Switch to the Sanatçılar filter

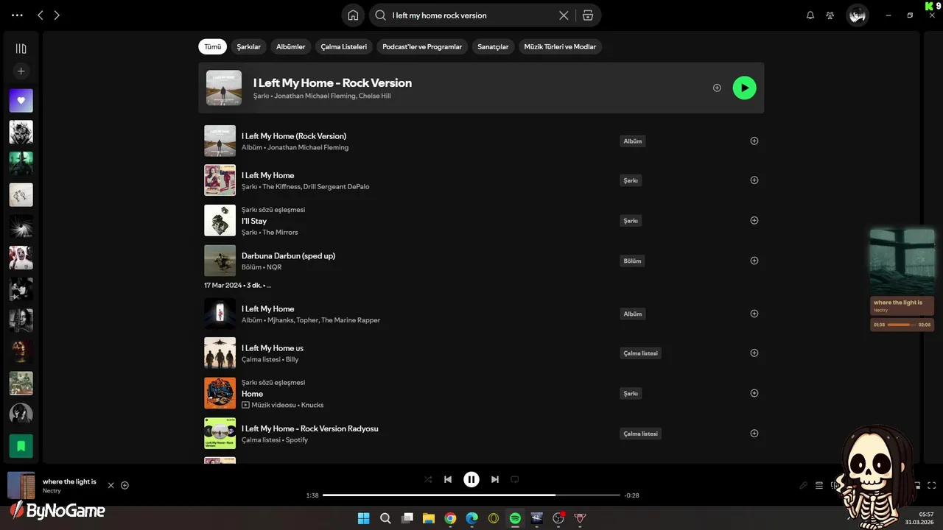click(x=493, y=46)
